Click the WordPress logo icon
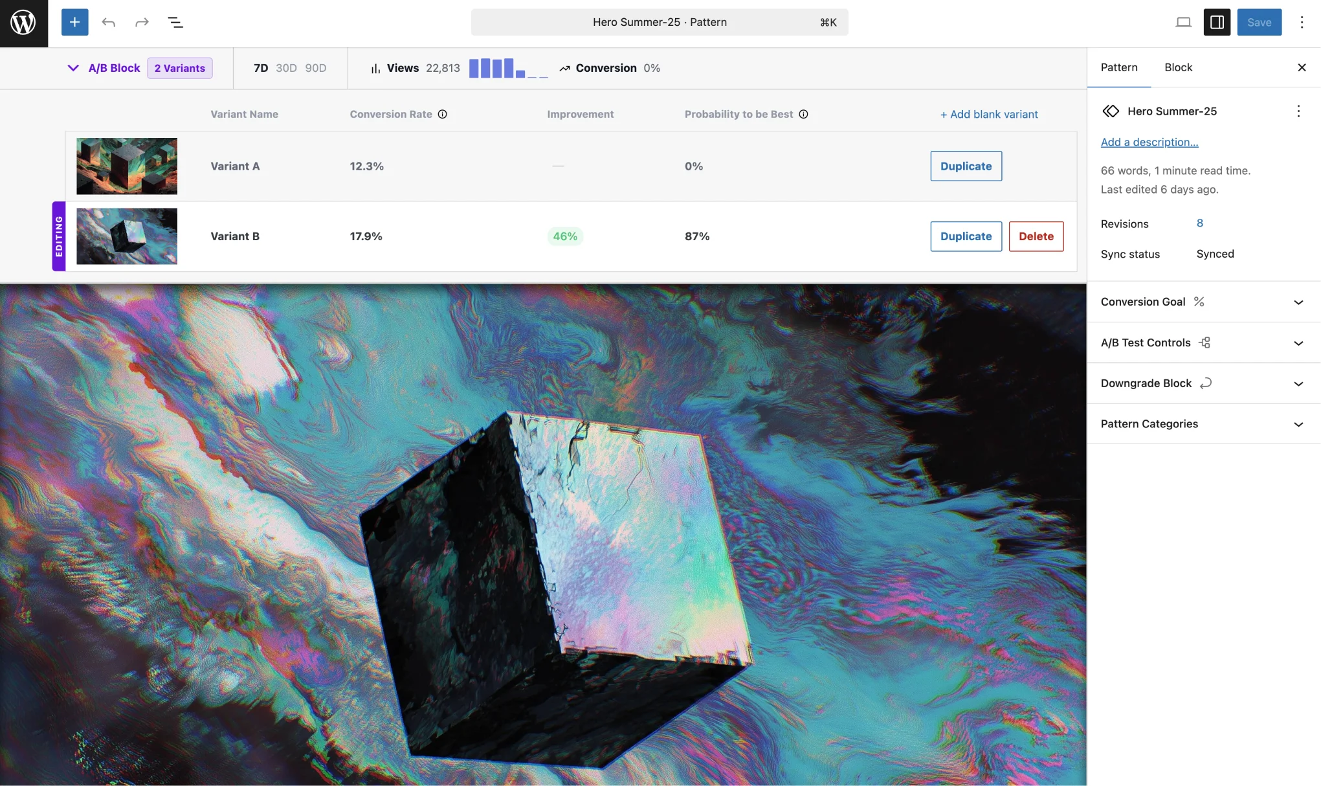1321x786 pixels. 23,23
